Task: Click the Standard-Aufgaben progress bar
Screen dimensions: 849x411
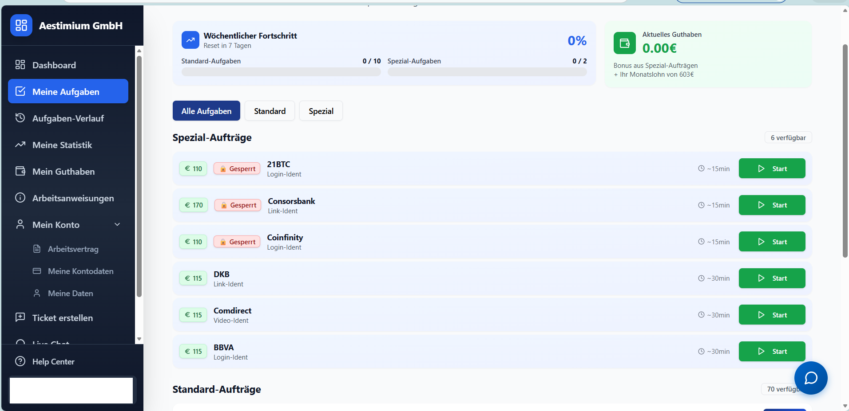Action: [281, 72]
